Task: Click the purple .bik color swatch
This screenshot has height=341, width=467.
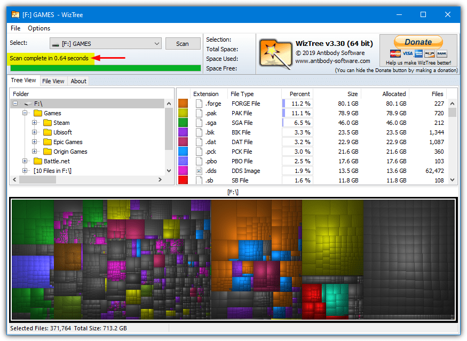Action: tap(183, 132)
